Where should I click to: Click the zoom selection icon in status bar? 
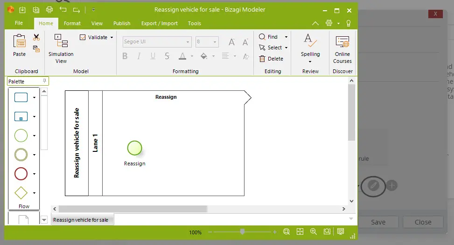pos(327,231)
